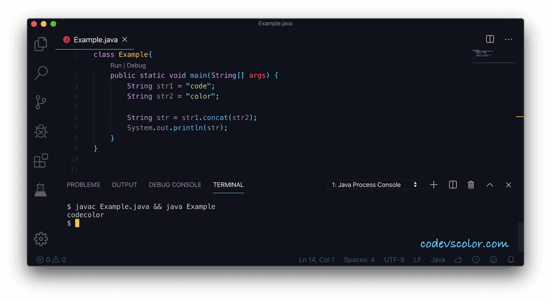Open the Debug bug icon view

point(41,131)
